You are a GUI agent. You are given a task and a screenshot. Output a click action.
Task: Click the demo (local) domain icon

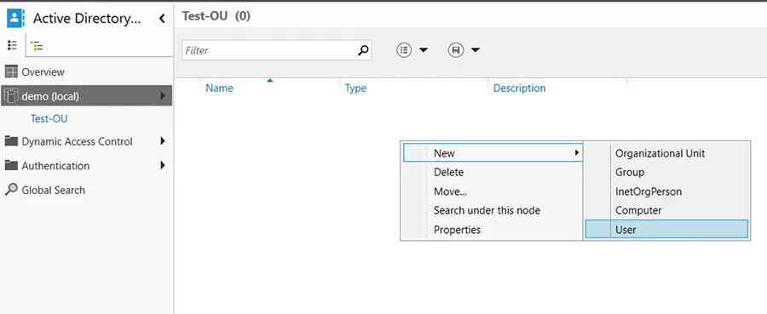click(x=11, y=95)
